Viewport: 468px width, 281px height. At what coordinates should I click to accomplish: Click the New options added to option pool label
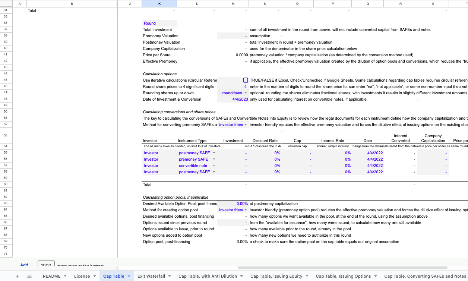point(173,236)
